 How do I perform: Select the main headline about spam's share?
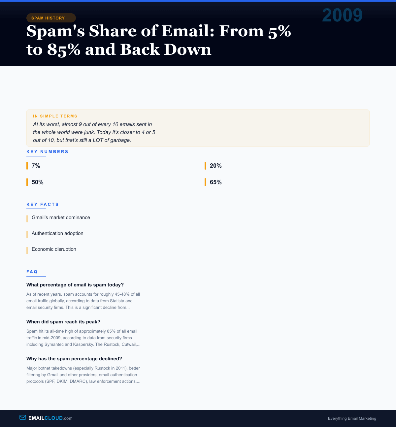click(x=158, y=40)
